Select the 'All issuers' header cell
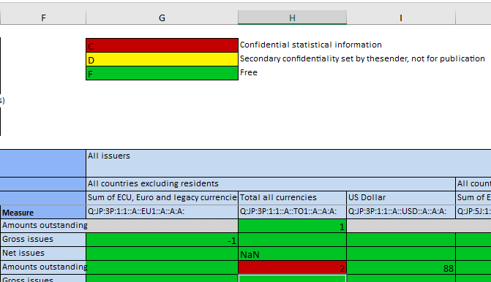Image resolution: width=491 pixels, height=282 pixels. click(x=288, y=163)
